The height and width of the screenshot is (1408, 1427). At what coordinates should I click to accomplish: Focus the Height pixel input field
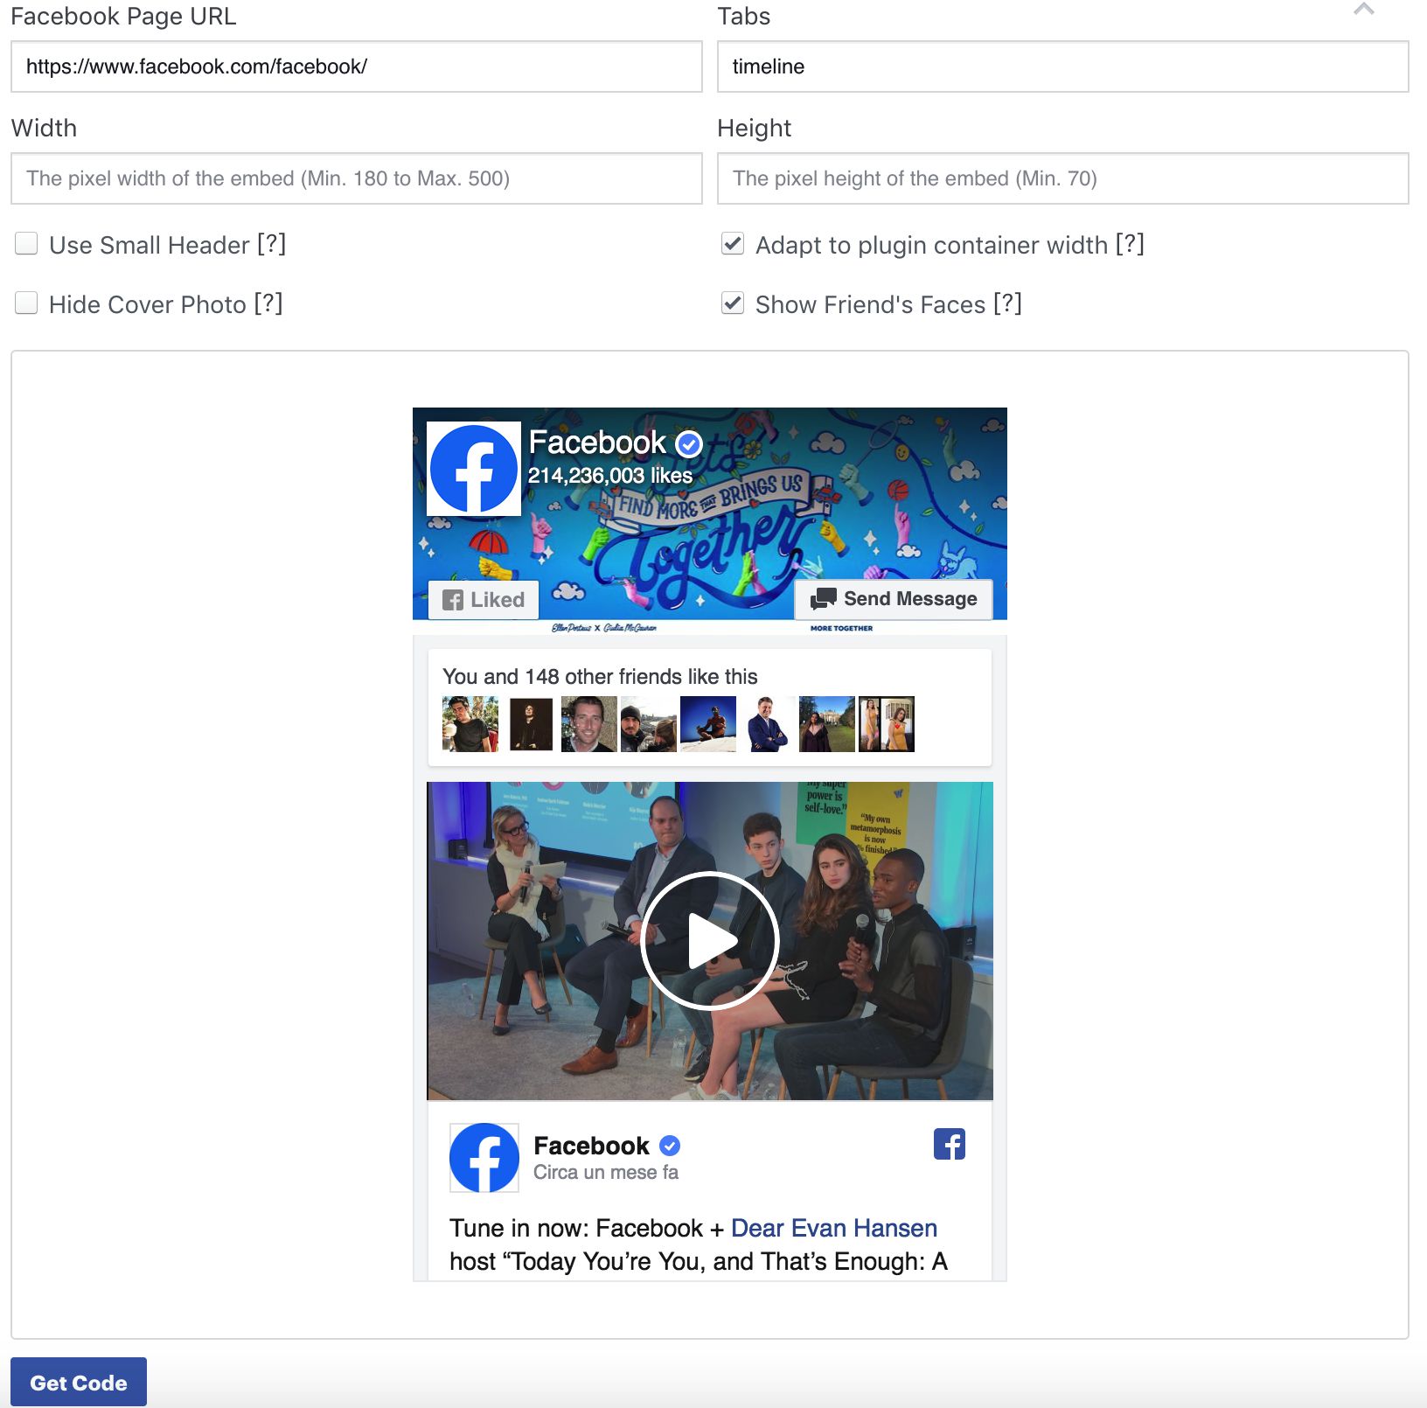1062,178
